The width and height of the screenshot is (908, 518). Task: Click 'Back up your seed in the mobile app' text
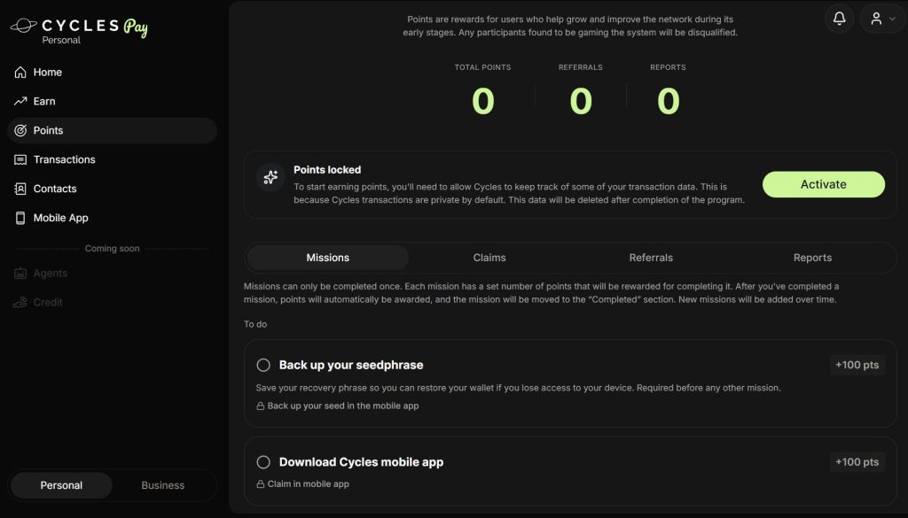[x=343, y=406]
